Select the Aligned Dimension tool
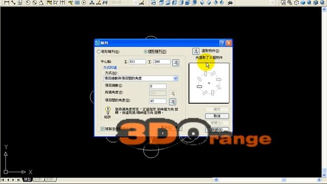Viewport: 327px width, 184px height. (14, 3)
